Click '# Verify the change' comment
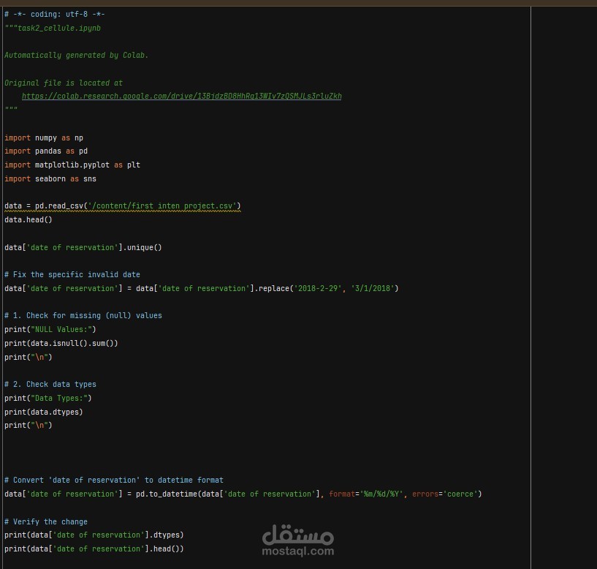Viewport: 597px width, 569px height. click(x=46, y=521)
